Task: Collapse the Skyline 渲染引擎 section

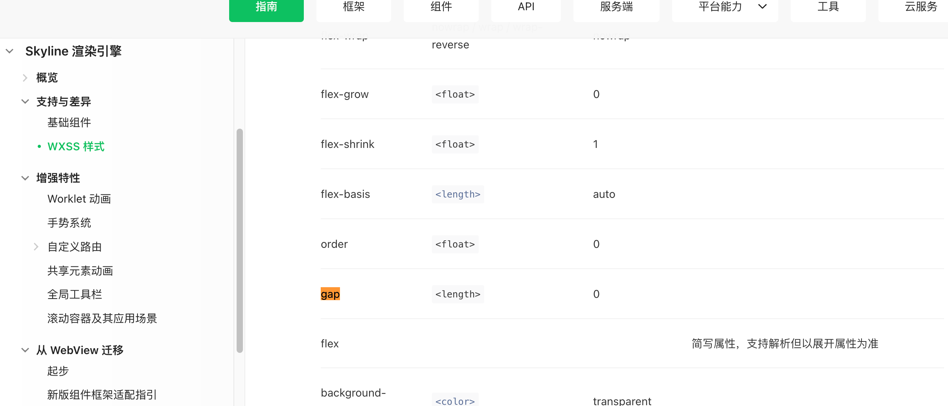Action: [10, 51]
